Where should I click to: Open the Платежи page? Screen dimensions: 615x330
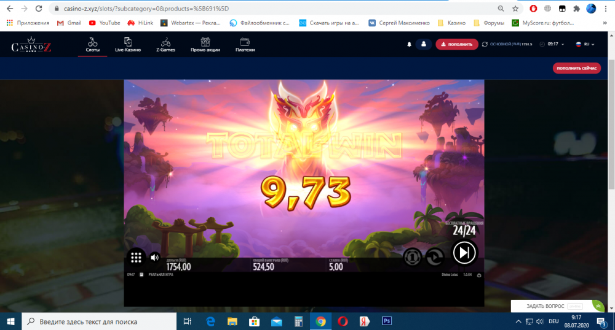pos(245,45)
